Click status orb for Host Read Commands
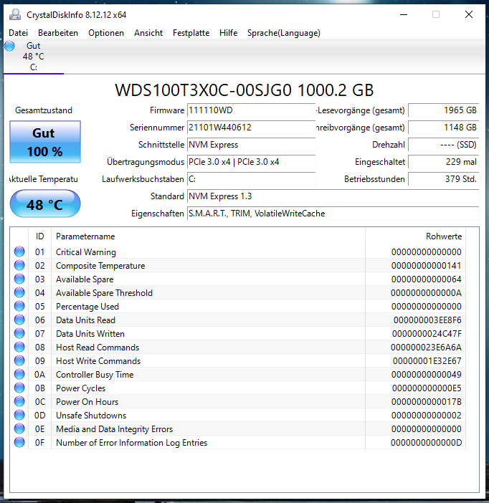Screen dimensions: 489x503 (x=19, y=347)
